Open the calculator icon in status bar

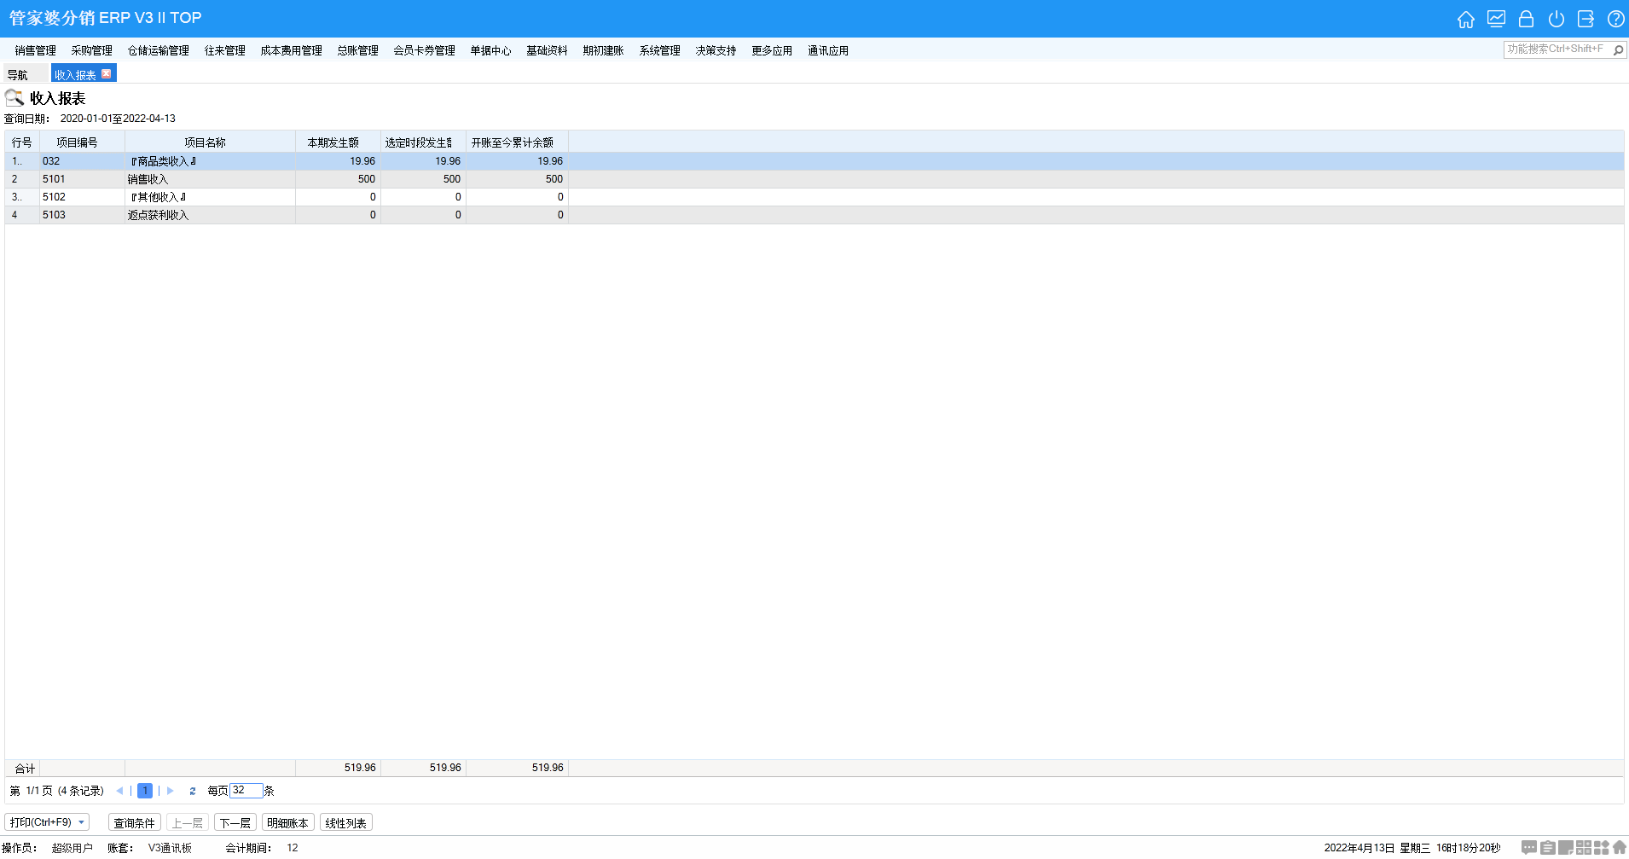(1584, 847)
